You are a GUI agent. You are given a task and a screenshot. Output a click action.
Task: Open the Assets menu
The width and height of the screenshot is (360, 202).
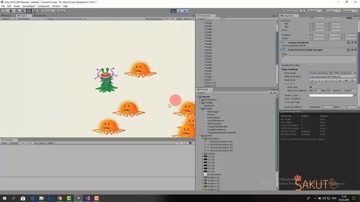(x=16, y=6)
